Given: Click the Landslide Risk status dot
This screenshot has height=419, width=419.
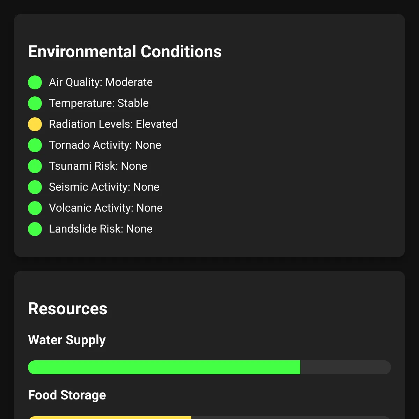Looking at the screenshot, I should pyautogui.click(x=35, y=229).
